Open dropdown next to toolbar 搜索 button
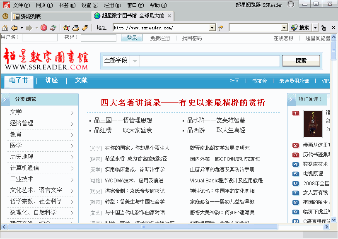The image size is (338, 239). (x=315, y=28)
